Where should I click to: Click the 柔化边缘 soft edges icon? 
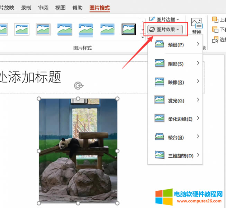160,119
